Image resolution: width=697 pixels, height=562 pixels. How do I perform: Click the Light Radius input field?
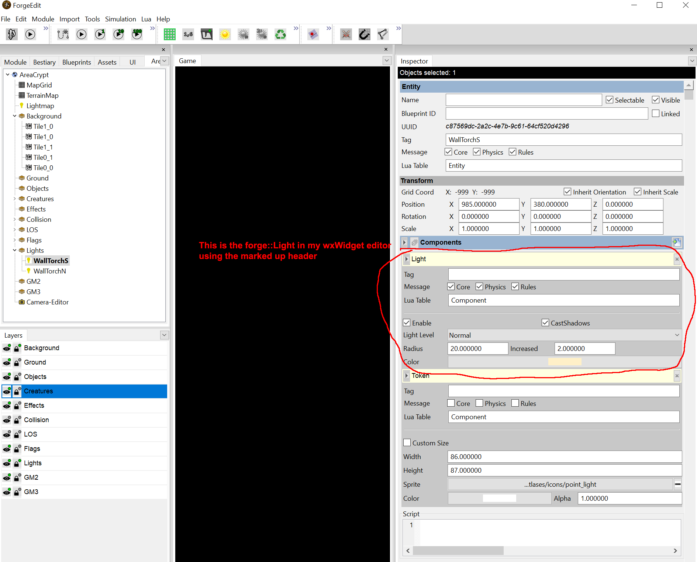click(x=478, y=348)
